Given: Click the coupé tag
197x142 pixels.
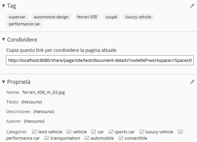Looking at the screenshot, I should 111,17.
